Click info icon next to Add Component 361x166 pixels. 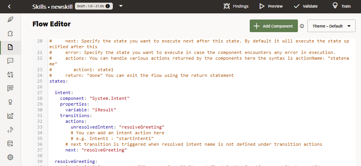point(302,26)
